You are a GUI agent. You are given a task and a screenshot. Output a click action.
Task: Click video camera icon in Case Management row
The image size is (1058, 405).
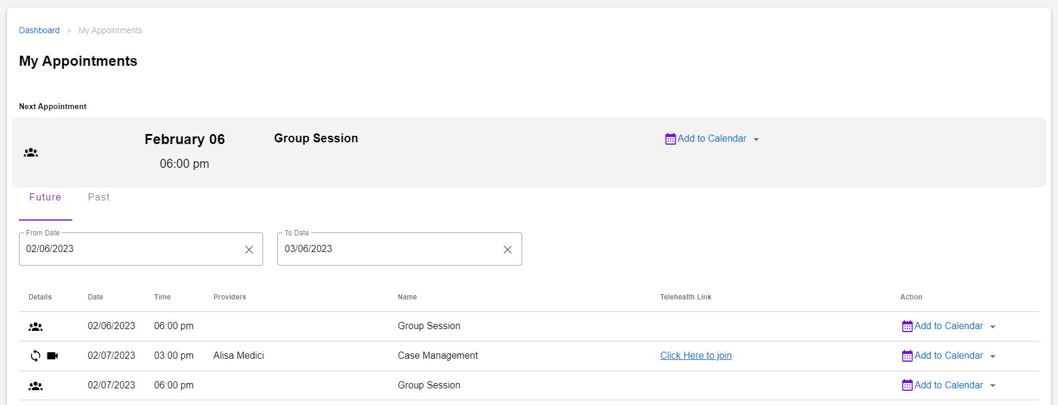pyautogui.click(x=53, y=356)
